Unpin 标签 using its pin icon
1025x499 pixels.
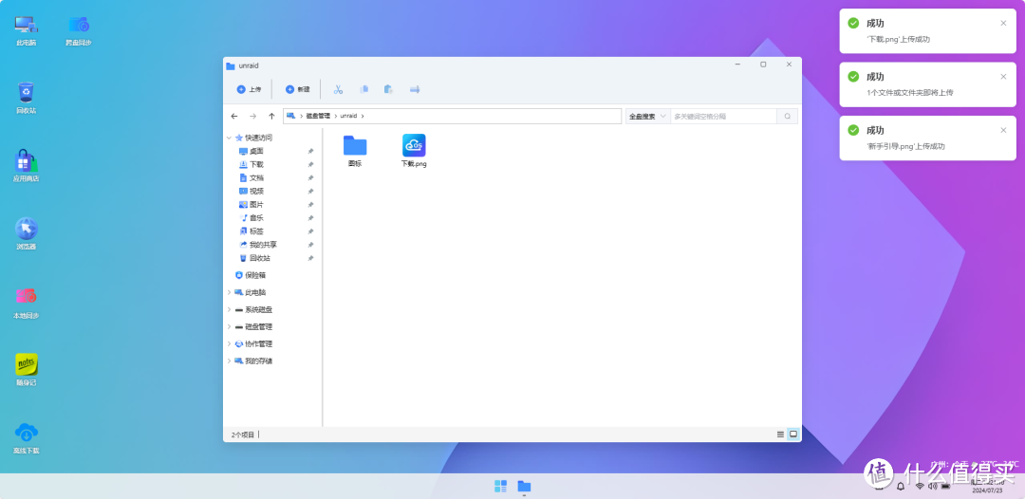(x=310, y=231)
